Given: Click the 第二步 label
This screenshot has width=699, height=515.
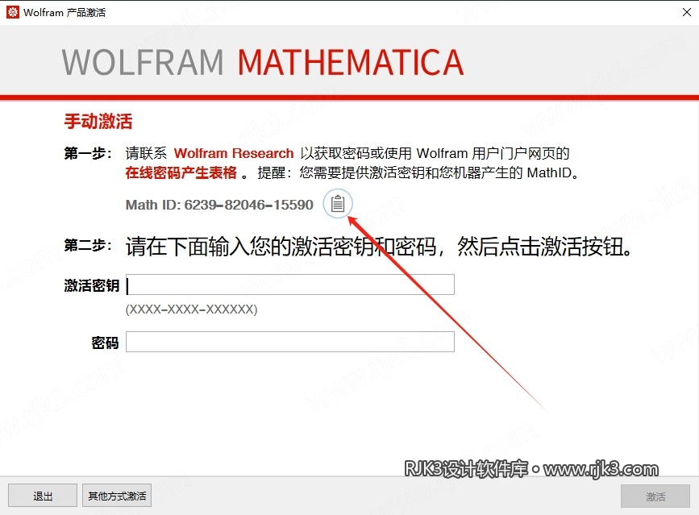Looking at the screenshot, I should coord(87,245).
